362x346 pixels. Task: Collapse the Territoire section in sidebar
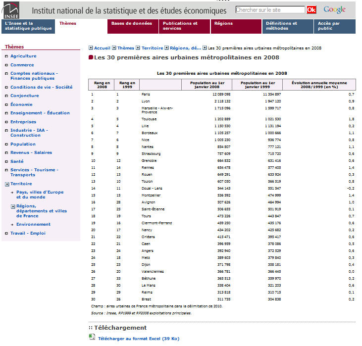pos(6,184)
